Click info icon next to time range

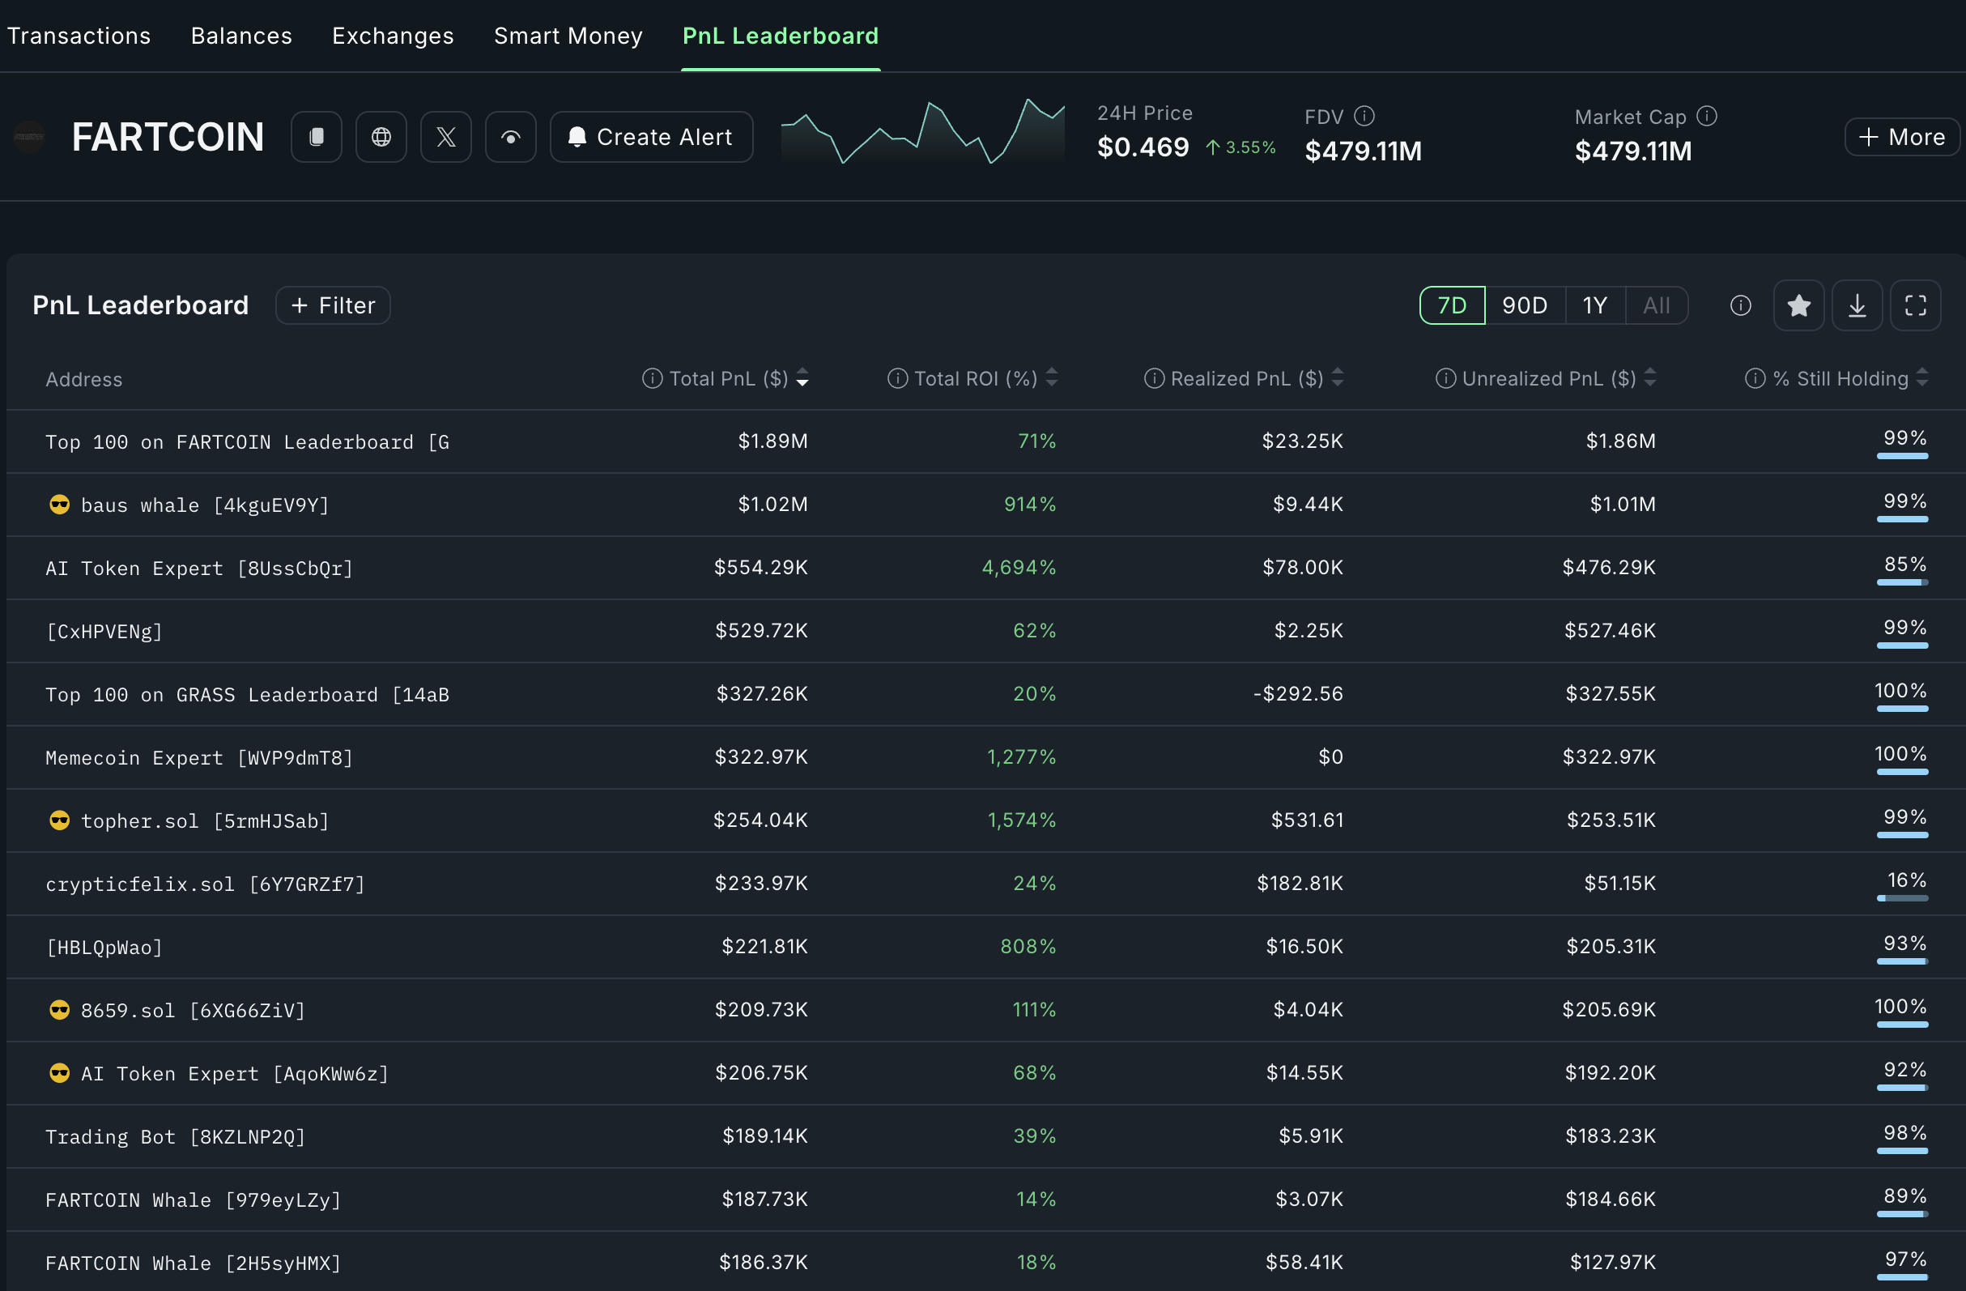pyautogui.click(x=1740, y=306)
